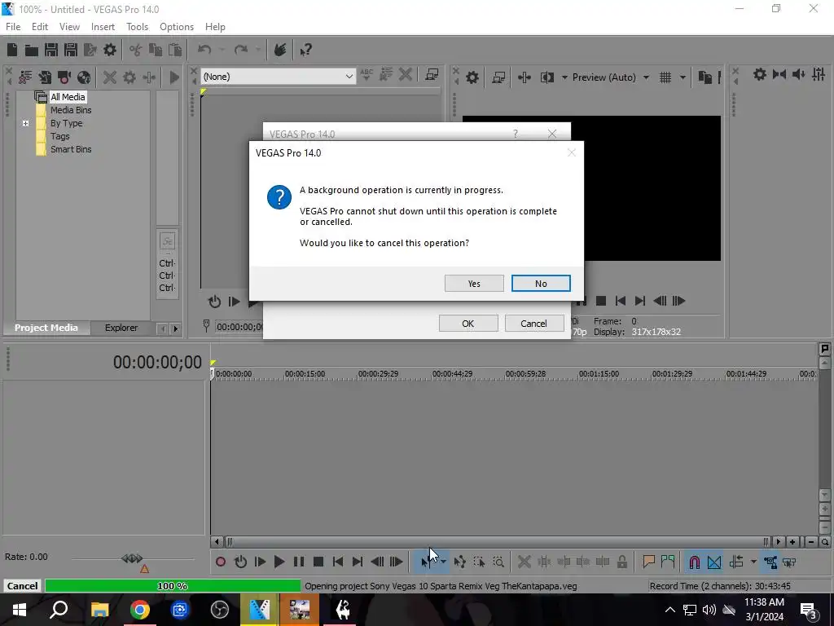834x626 pixels.
Task: Click the Insert Region icon
Action: pos(668,562)
